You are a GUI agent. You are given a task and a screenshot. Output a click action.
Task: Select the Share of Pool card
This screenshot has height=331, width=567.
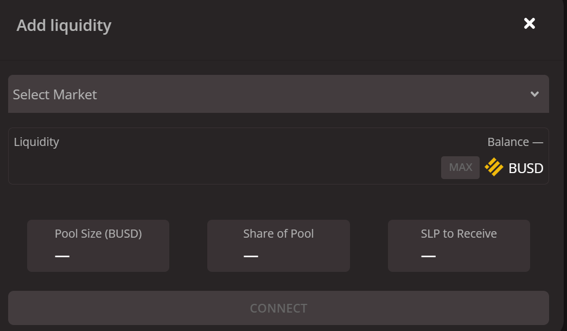(278, 246)
